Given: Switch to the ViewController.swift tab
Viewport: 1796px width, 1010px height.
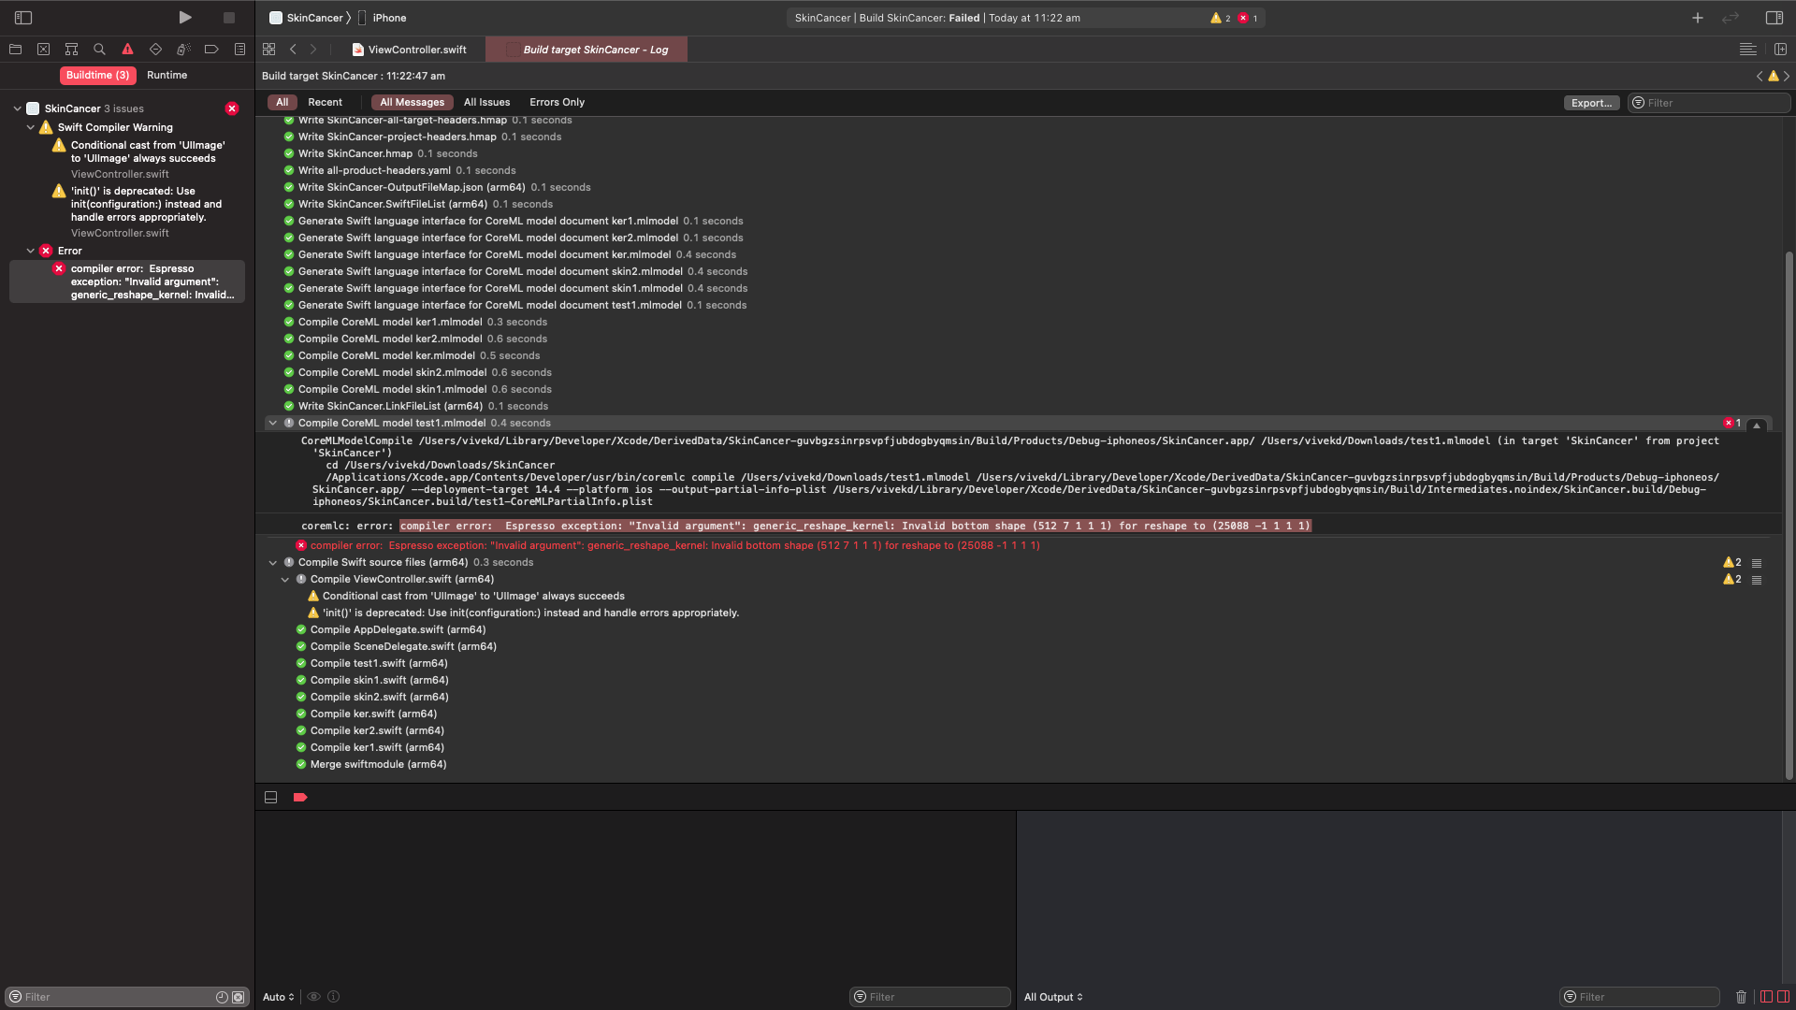Looking at the screenshot, I should point(416,50).
